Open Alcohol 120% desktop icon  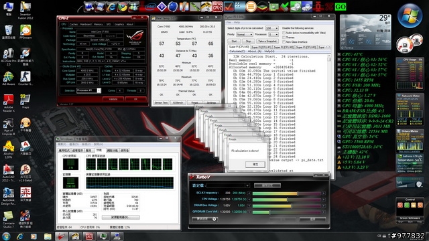coord(9,150)
